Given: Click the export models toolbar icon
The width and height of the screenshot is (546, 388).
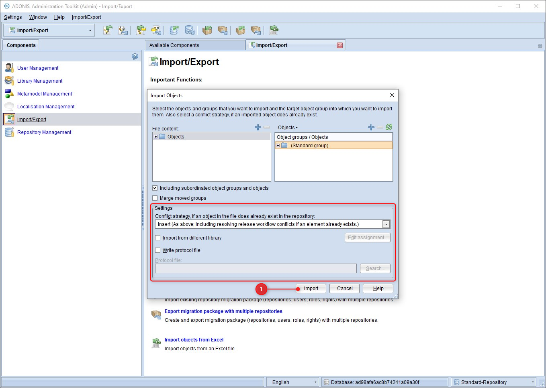Looking at the screenshot, I should coord(123,30).
